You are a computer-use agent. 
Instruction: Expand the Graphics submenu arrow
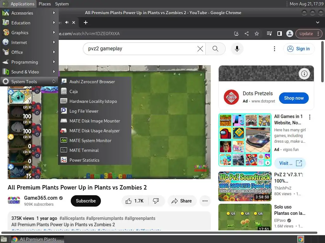54,33
